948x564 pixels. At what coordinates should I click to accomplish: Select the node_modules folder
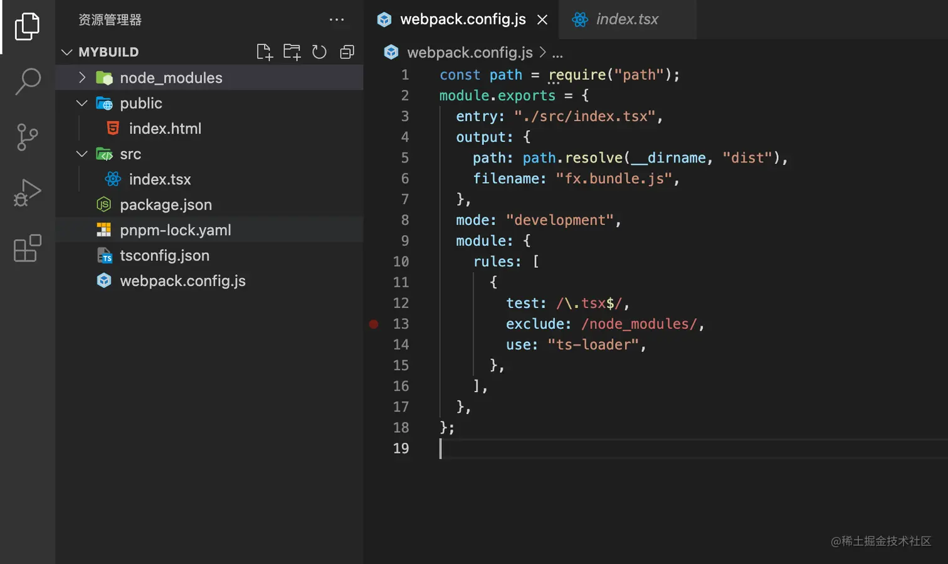(209, 78)
